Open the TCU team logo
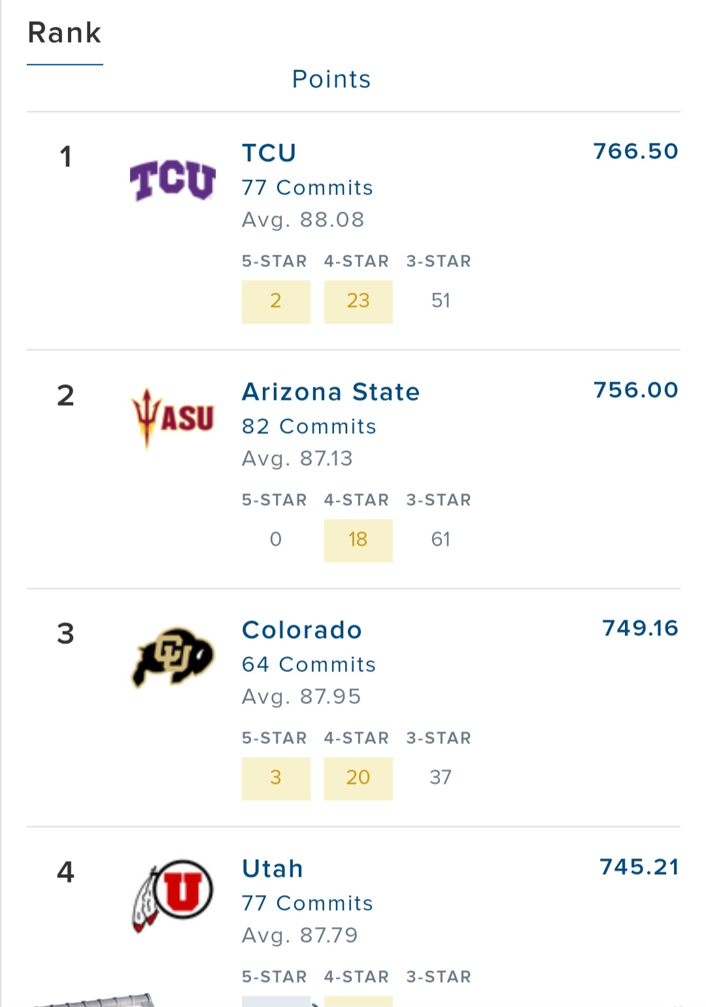 [x=173, y=179]
